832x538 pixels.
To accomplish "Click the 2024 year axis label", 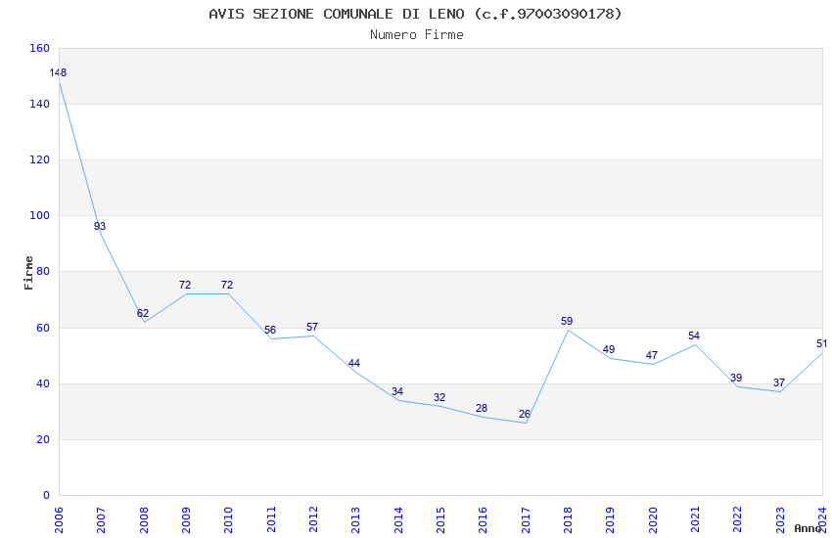I will (x=823, y=520).
